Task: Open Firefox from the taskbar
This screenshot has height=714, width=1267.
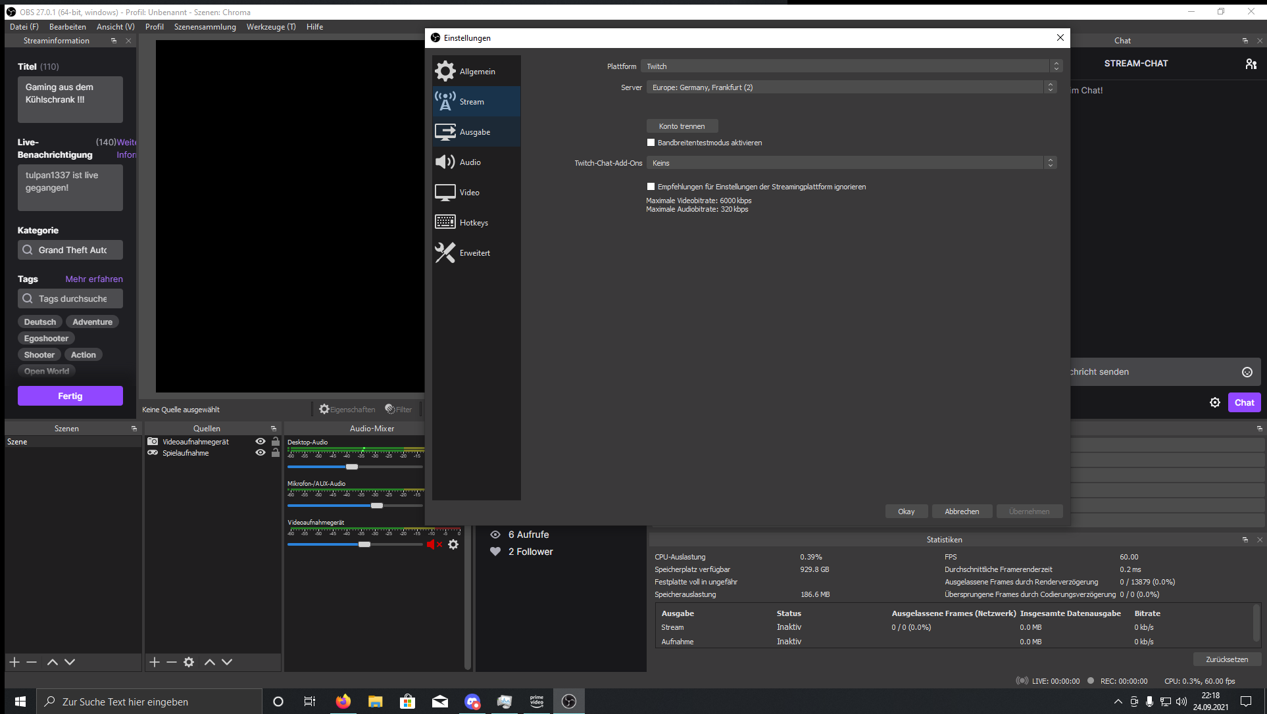Action: click(343, 702)
